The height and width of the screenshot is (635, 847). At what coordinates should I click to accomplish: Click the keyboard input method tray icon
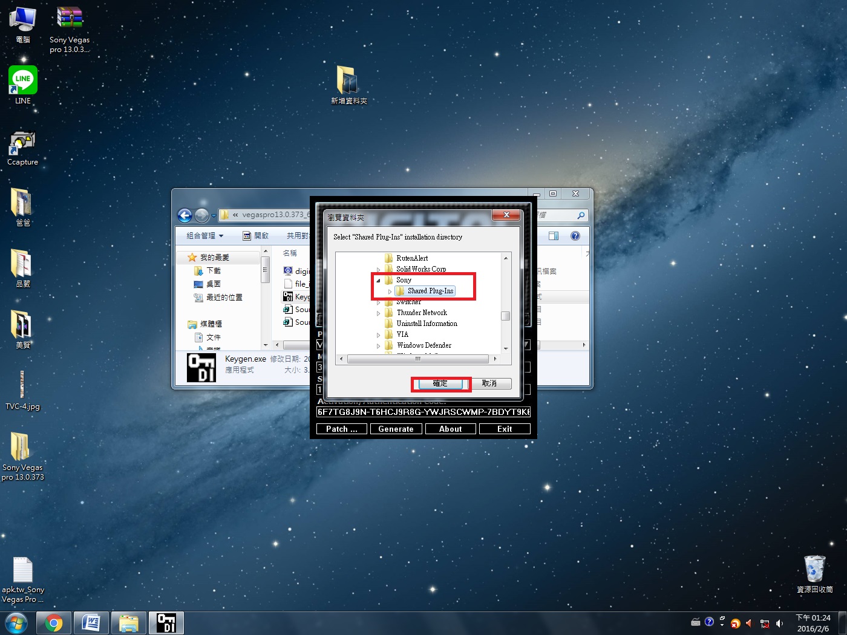(696, 622)
